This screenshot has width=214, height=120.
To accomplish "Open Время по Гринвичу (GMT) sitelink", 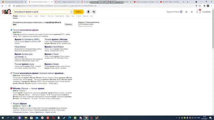I will pyautogui.click(x=27, y=39).
